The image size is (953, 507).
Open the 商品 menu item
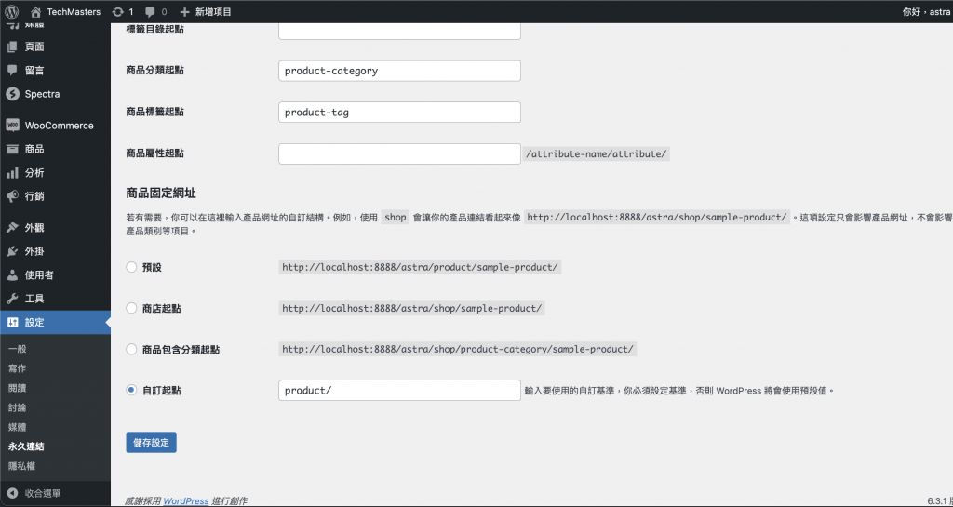coord(55,150)
